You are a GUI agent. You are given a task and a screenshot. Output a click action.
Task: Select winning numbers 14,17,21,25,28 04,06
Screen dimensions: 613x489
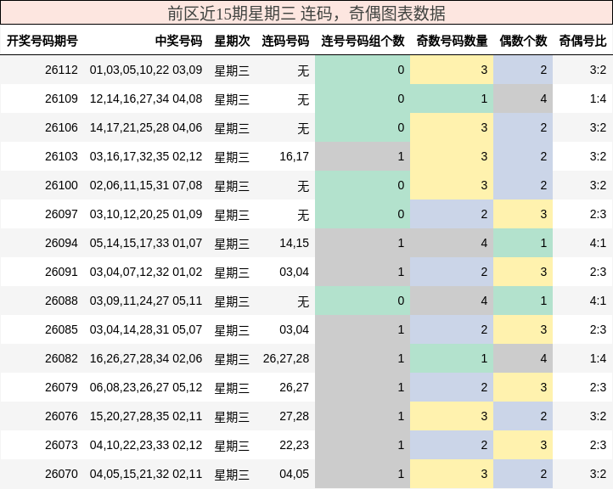click(x=146, y=128)
